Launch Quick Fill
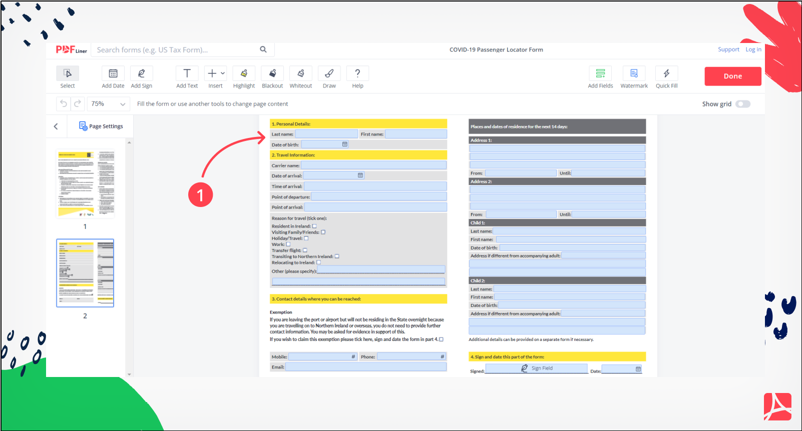The height and width of the screenshot is (431, 802). tap(667, 73)
